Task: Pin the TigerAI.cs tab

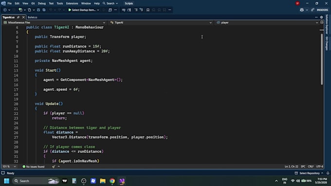Action: 18,17
